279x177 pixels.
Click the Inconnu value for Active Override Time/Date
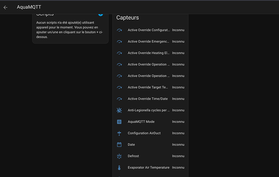click(x=178, y=99)
